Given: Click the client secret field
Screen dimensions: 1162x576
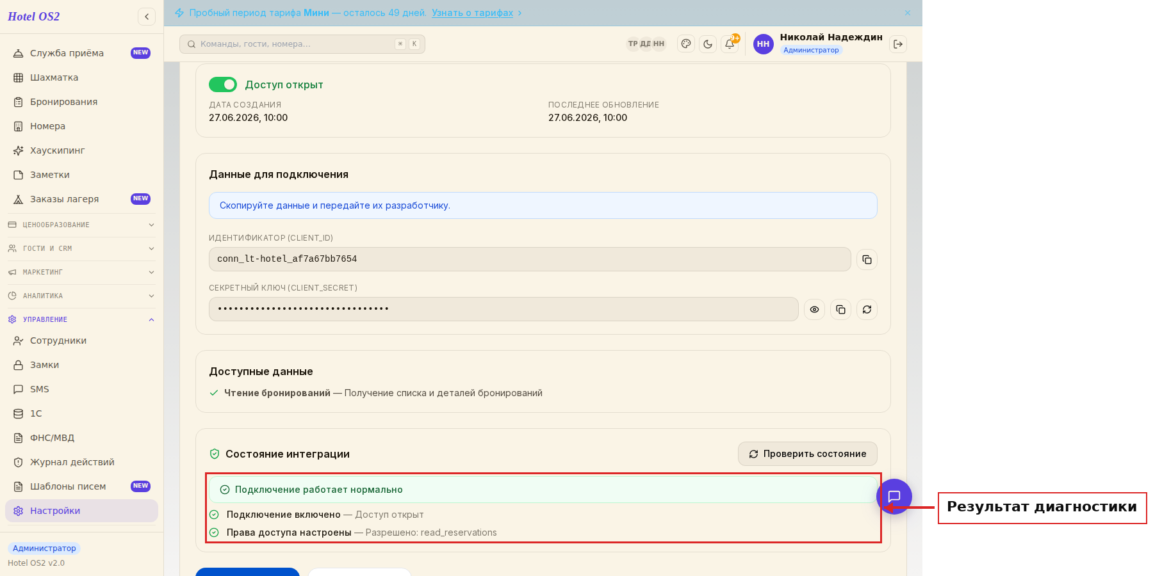Looking at the screenshot, I should (503, 309).
